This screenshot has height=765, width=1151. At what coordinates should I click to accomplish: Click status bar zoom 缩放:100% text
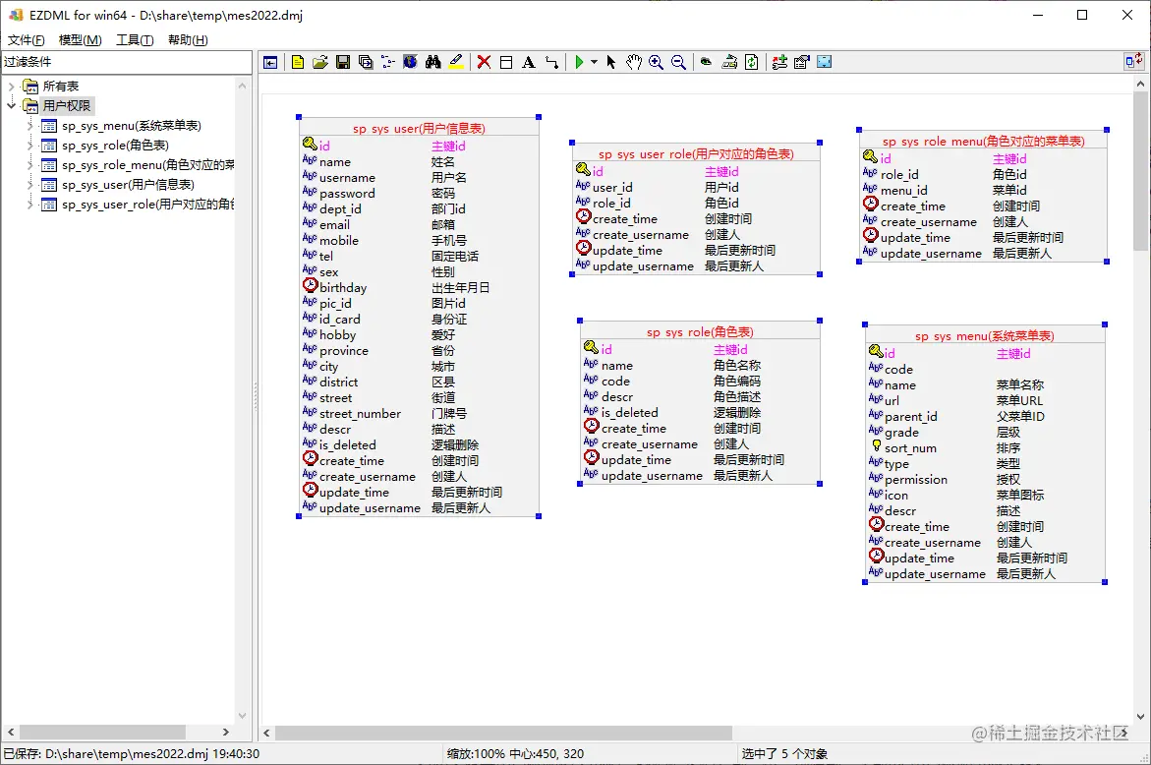point(476,754)
